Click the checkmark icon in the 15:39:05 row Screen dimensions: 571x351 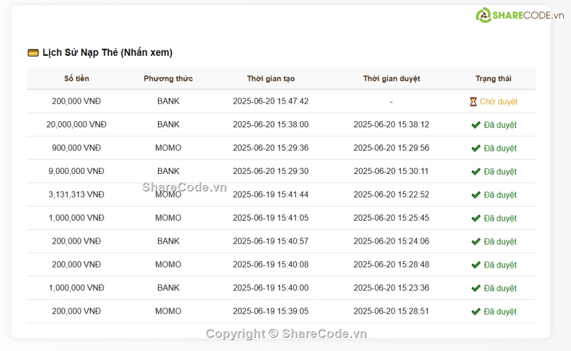click(x=475, y=312)
